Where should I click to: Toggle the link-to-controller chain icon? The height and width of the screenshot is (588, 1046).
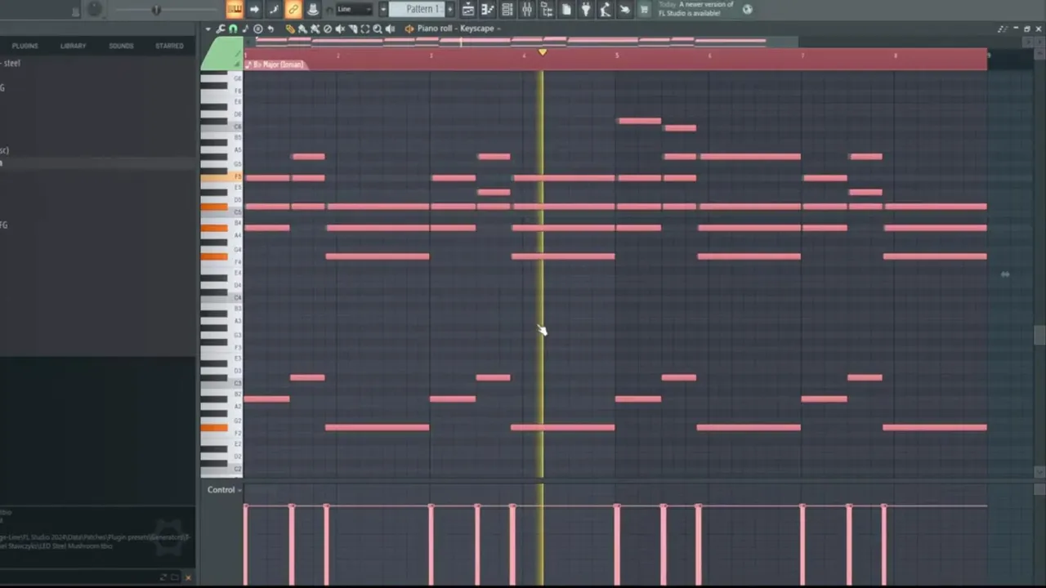tap(293, 9)
